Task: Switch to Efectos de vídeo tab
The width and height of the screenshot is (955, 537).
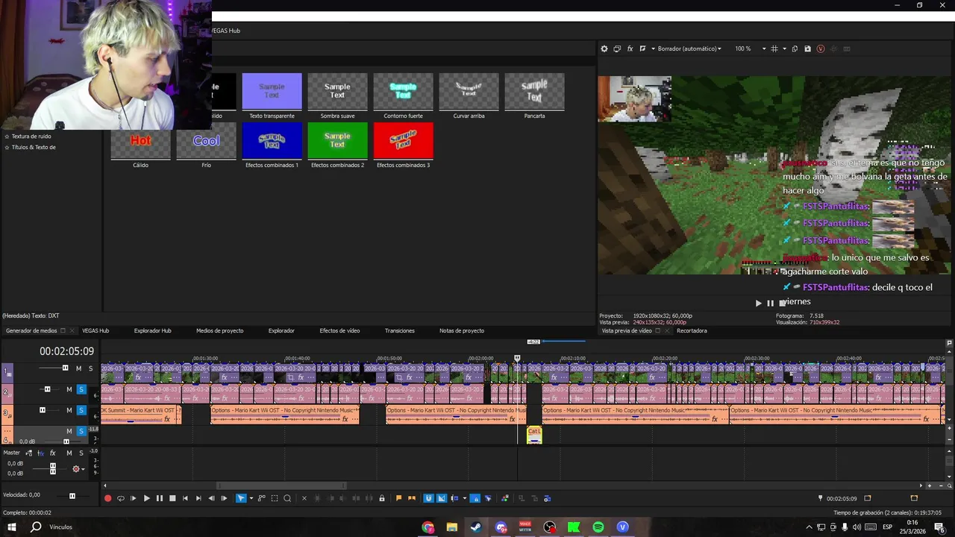Action: 339,330
